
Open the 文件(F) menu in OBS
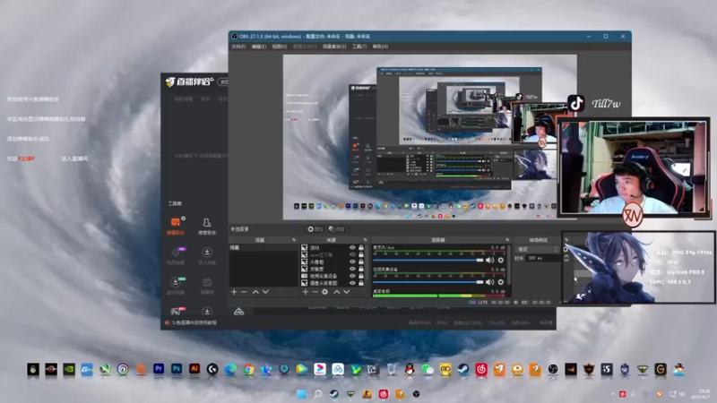pyautogui.click(x=238, y=47)
